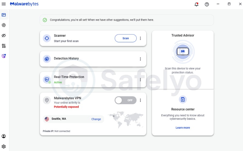Viewport: 243px width, 151px height.
Task: Open the hamburger menu
Action: pyautogui.click(x=4, y=4)
